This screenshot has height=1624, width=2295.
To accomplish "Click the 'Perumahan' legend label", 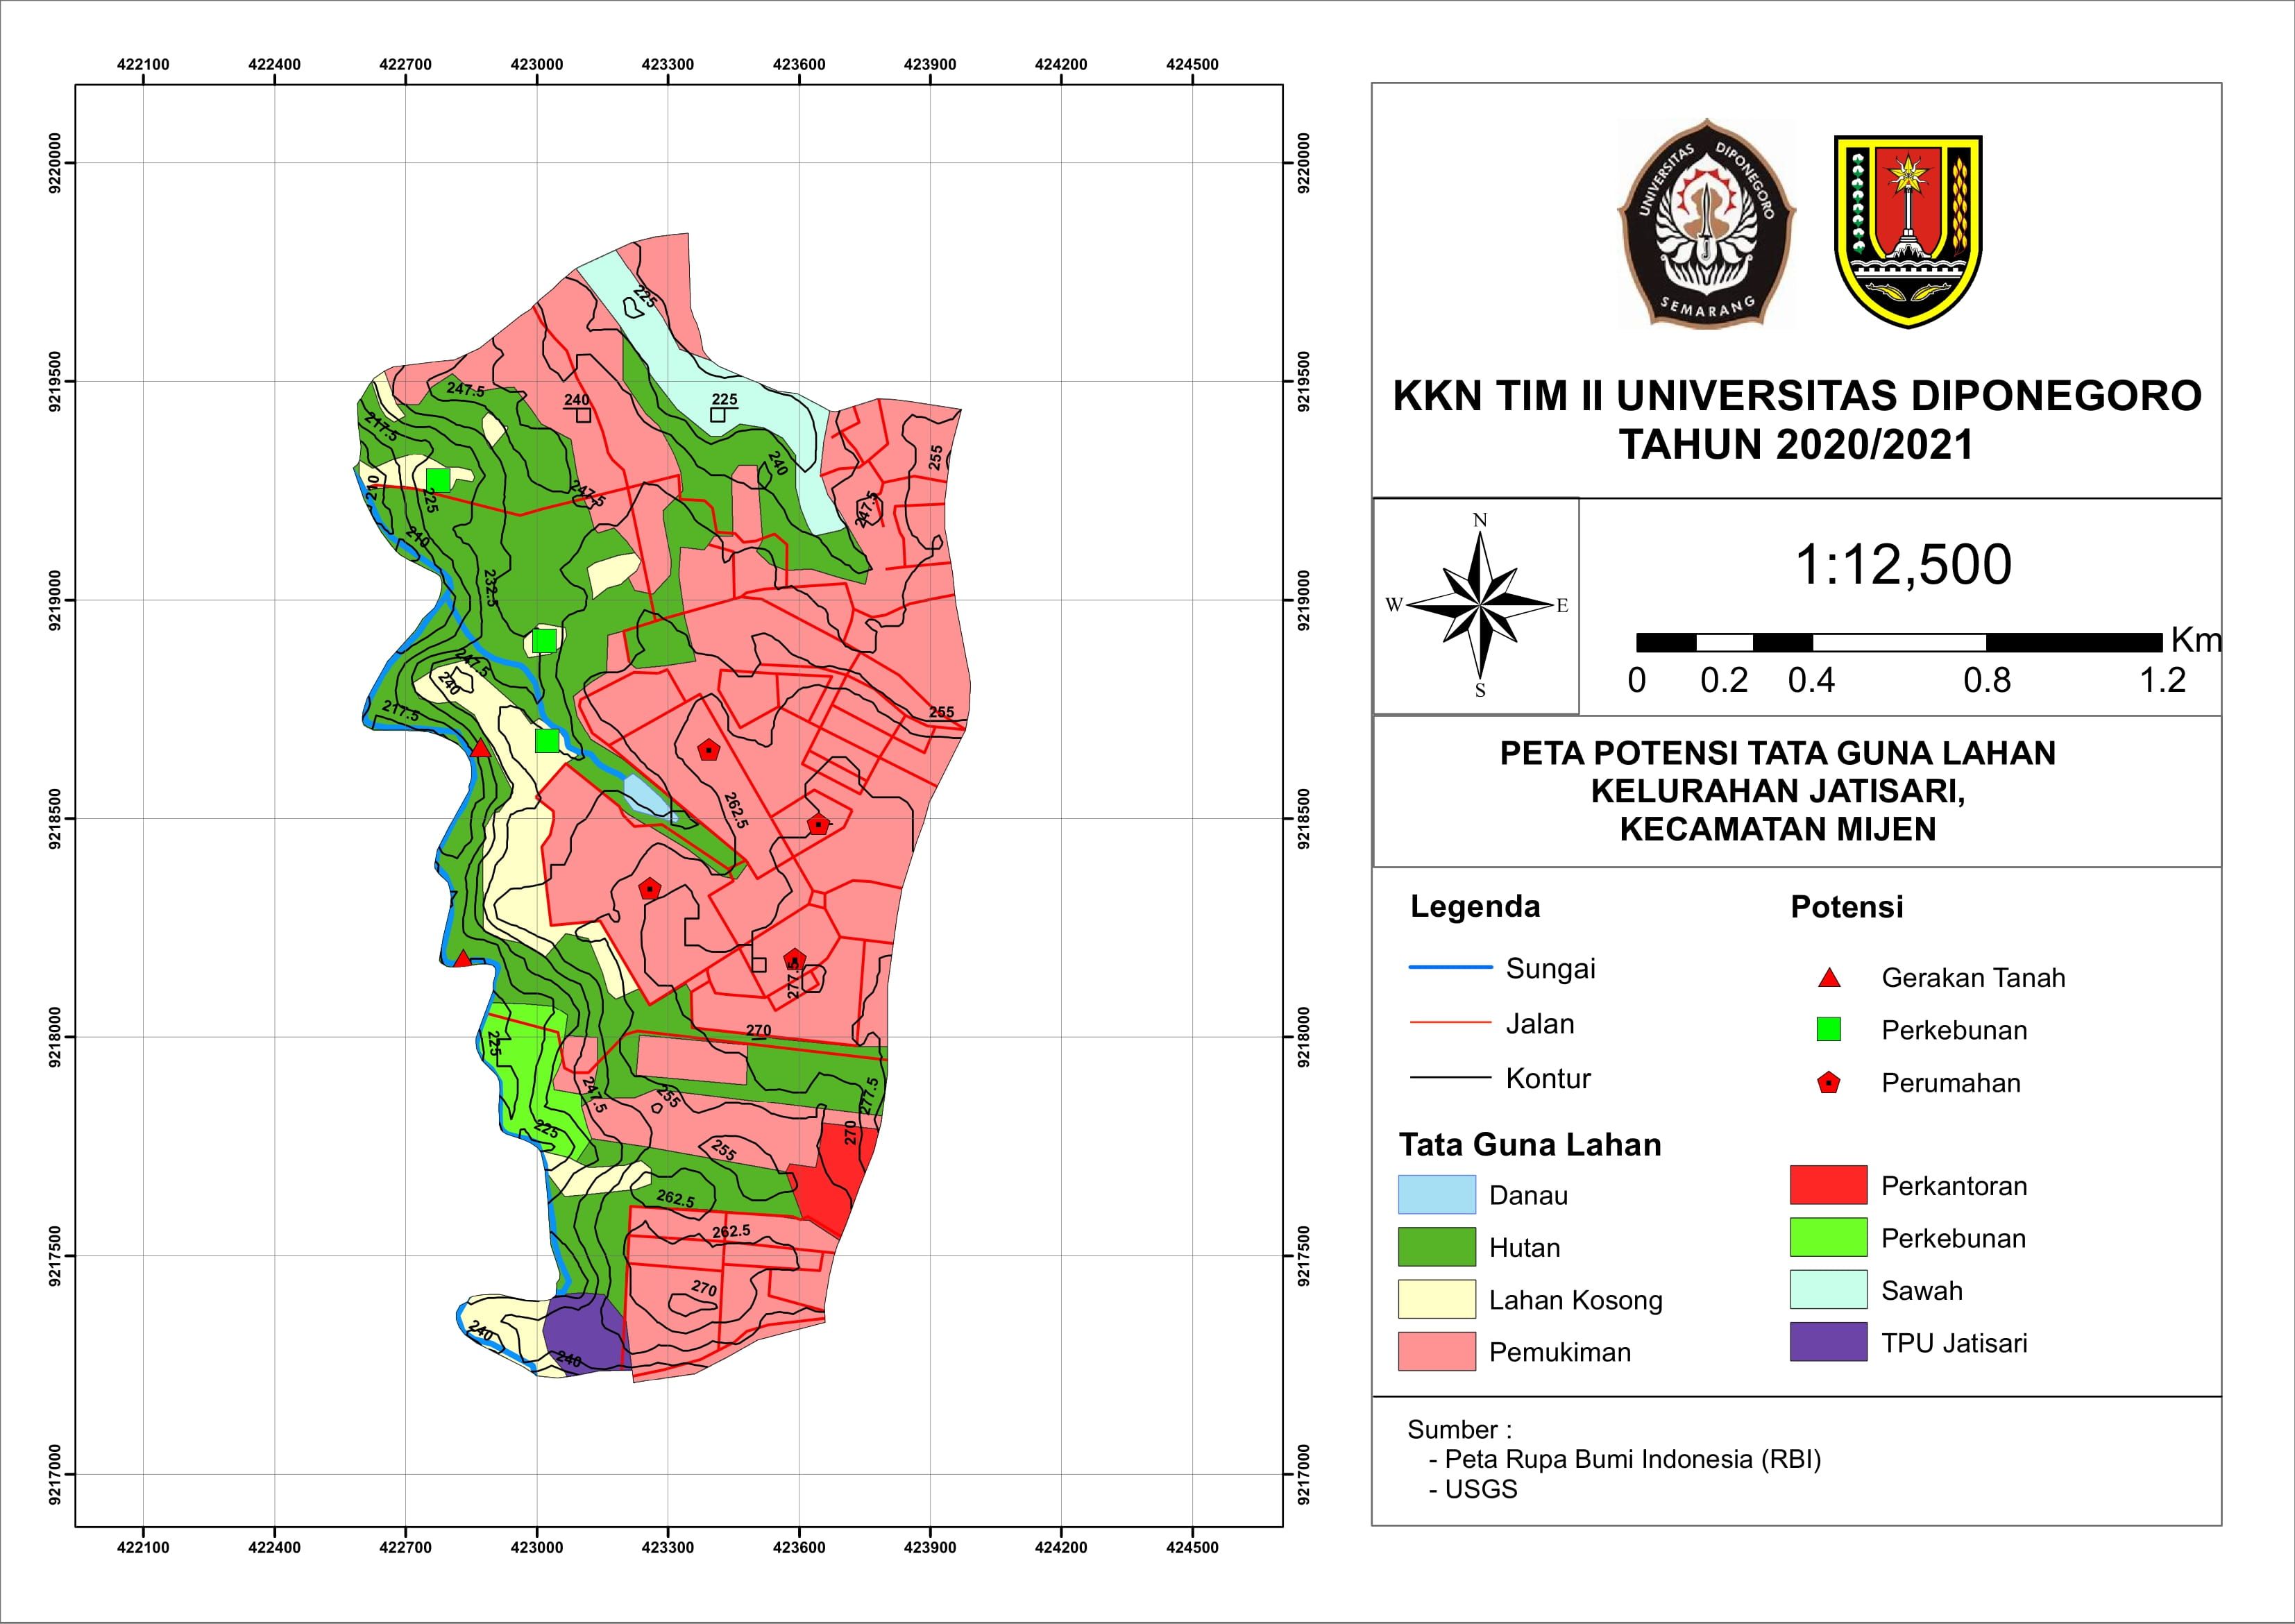I will point(1951,1083).
